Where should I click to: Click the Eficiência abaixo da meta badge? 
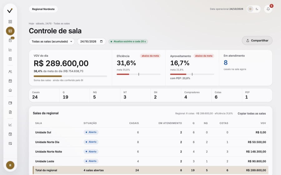tap(150, 56)
